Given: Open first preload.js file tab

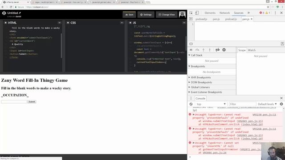Looking at the screenshot, I should tap(201, 19).
